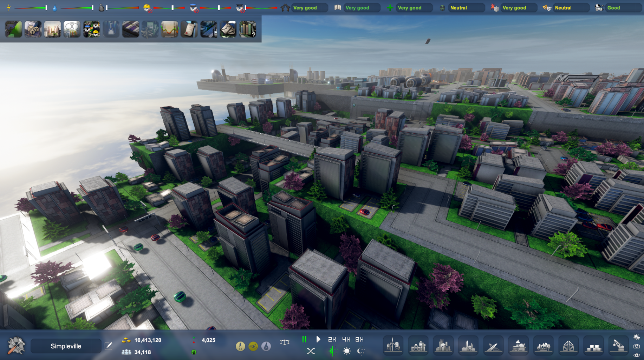
Task: Open foundation blocks build menu
Action: pos(593,345)
